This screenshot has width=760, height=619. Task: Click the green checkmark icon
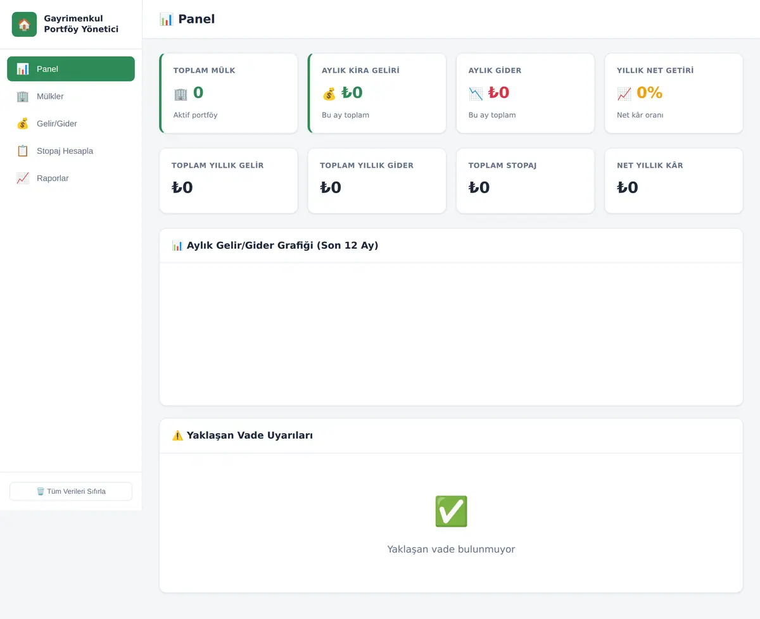coord(451,511)
